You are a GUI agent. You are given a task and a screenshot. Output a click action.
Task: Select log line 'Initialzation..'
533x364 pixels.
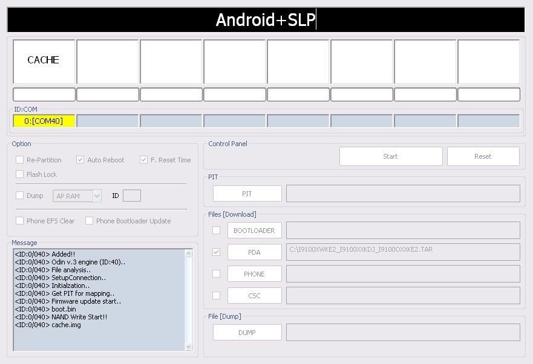click(52, 286)
